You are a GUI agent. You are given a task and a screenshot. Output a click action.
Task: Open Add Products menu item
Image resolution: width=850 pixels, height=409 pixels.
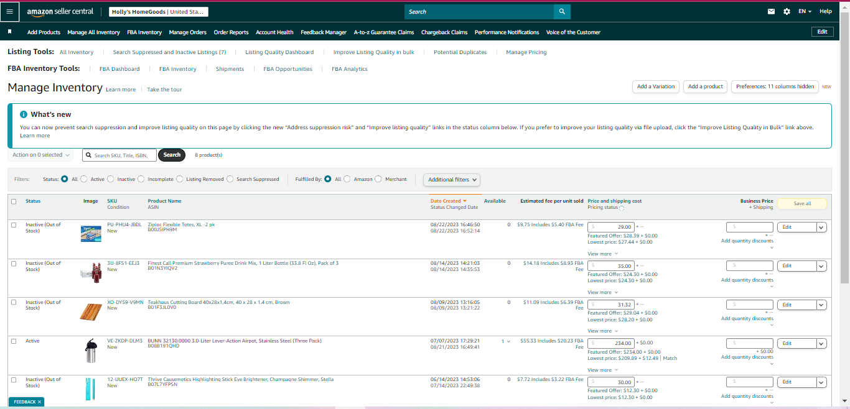click(44, 32)
